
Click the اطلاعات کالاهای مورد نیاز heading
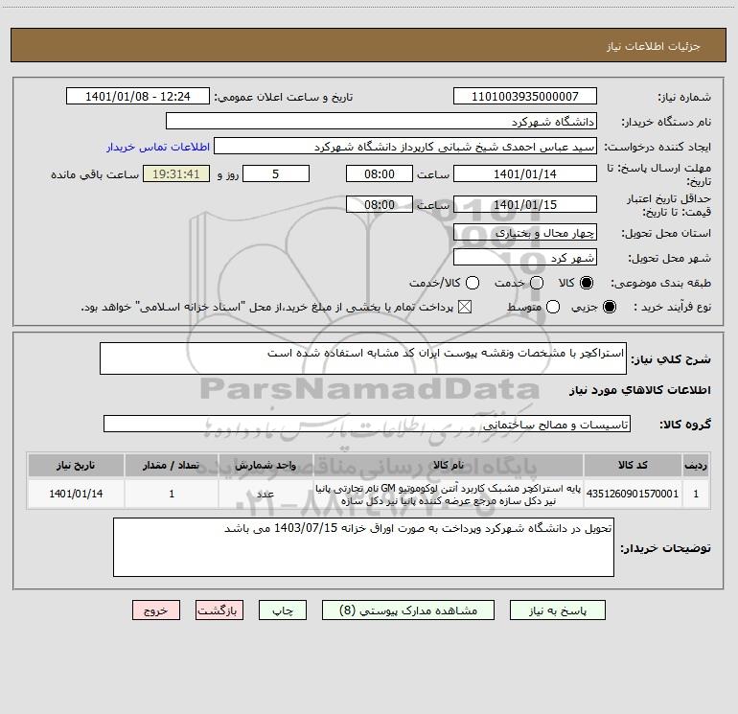[639, 390]
